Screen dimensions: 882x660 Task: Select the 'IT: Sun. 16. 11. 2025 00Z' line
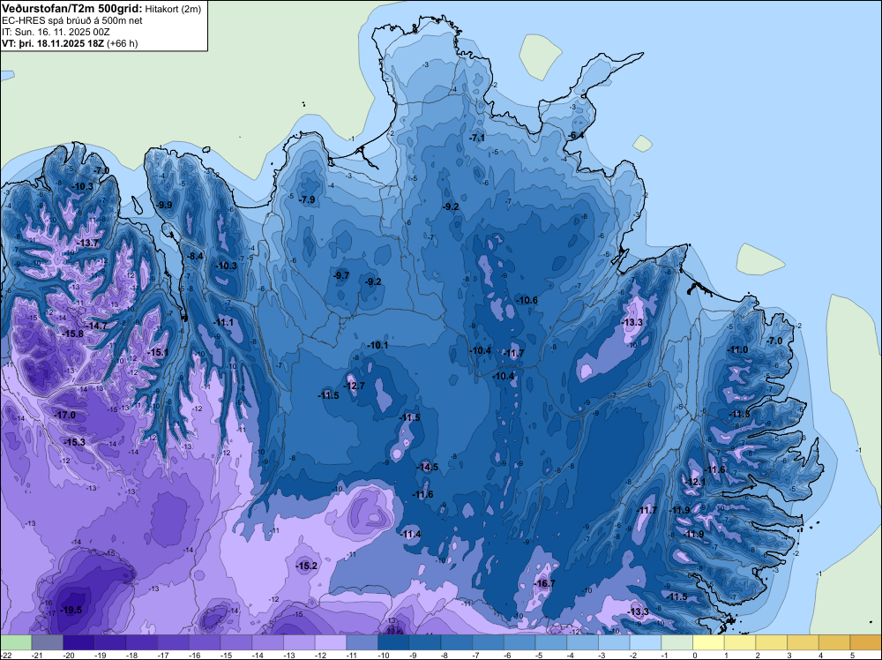coord(56,32)
